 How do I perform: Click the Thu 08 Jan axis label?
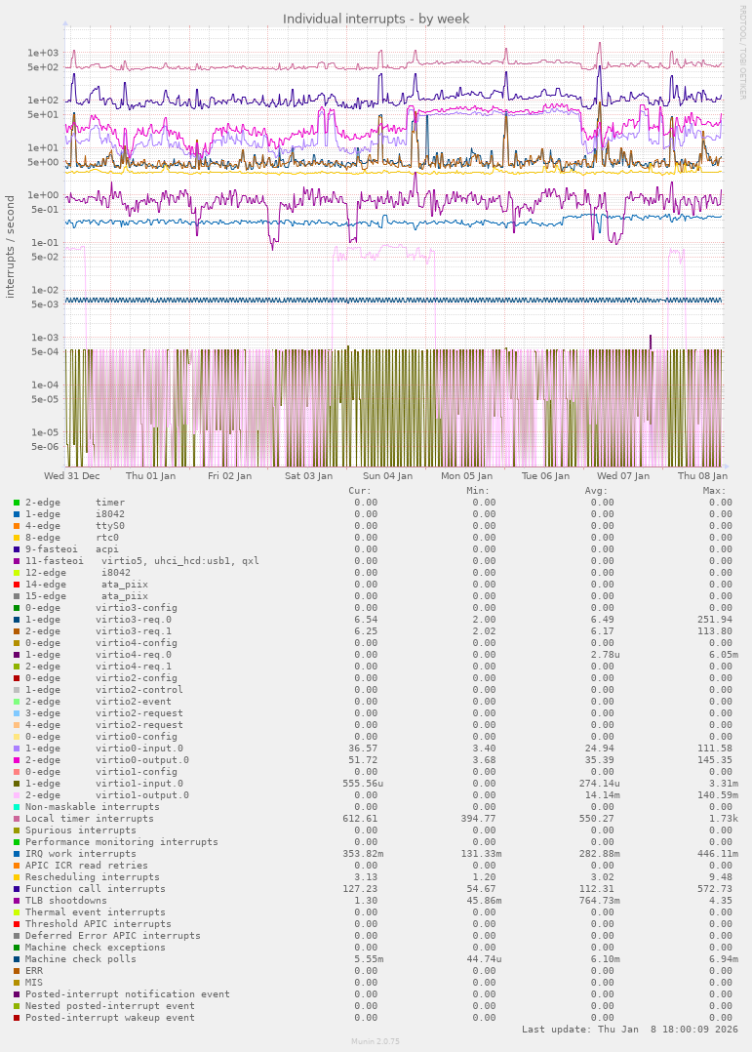pos(701,476)
